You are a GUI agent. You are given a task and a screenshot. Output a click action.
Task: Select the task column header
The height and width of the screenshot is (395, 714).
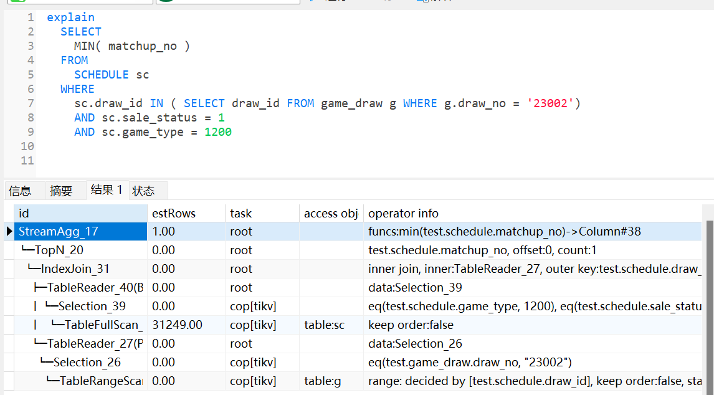(262, 213)
